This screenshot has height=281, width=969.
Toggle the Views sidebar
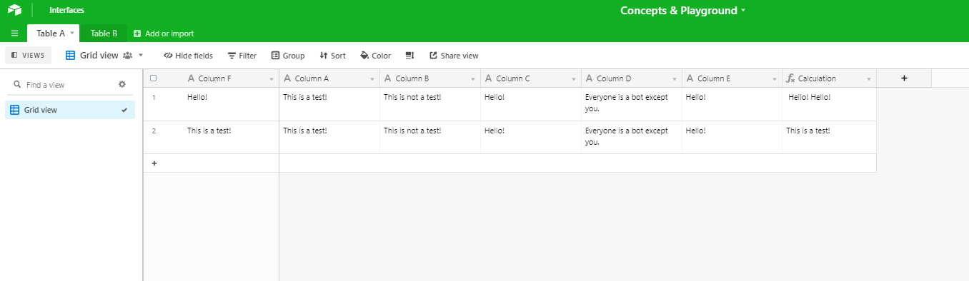[x=28, y=56]
